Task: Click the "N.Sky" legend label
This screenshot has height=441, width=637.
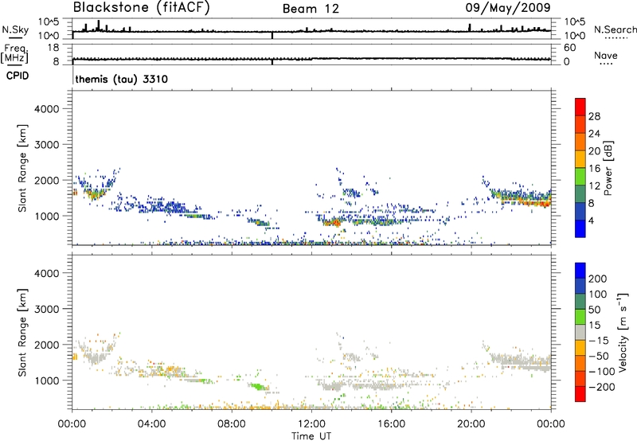Action: pos(15,29)
